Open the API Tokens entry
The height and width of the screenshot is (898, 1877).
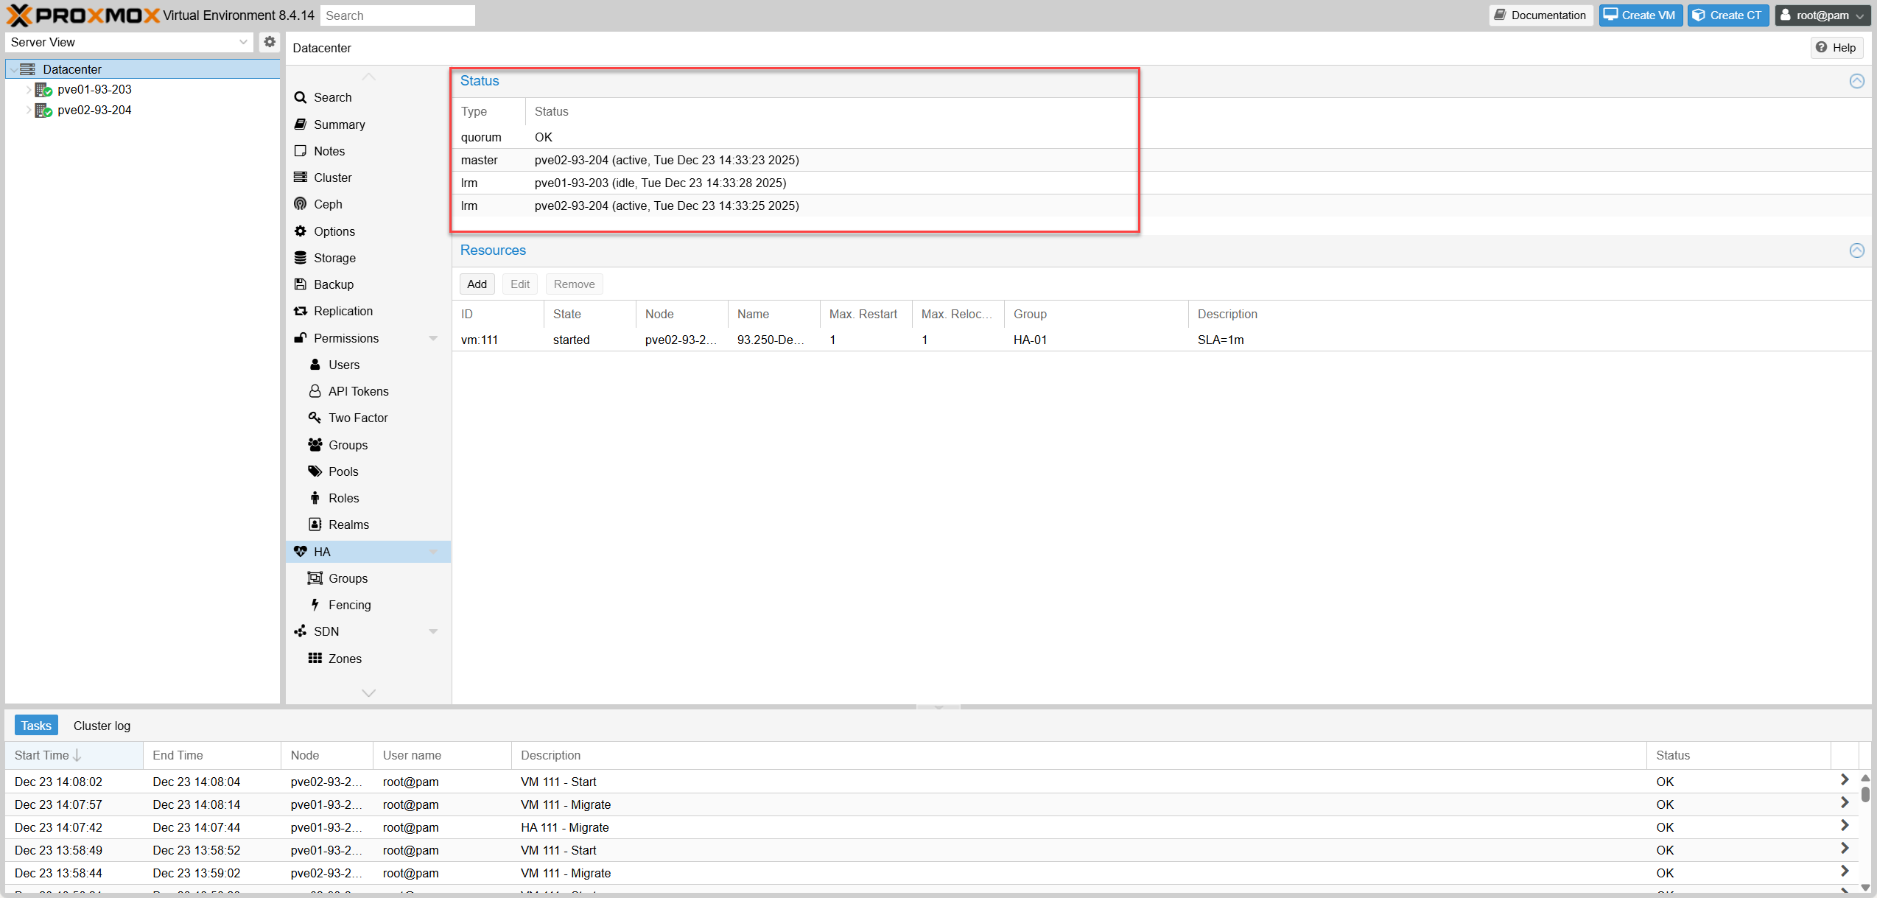pyautogui.click(x=358, y=391)
